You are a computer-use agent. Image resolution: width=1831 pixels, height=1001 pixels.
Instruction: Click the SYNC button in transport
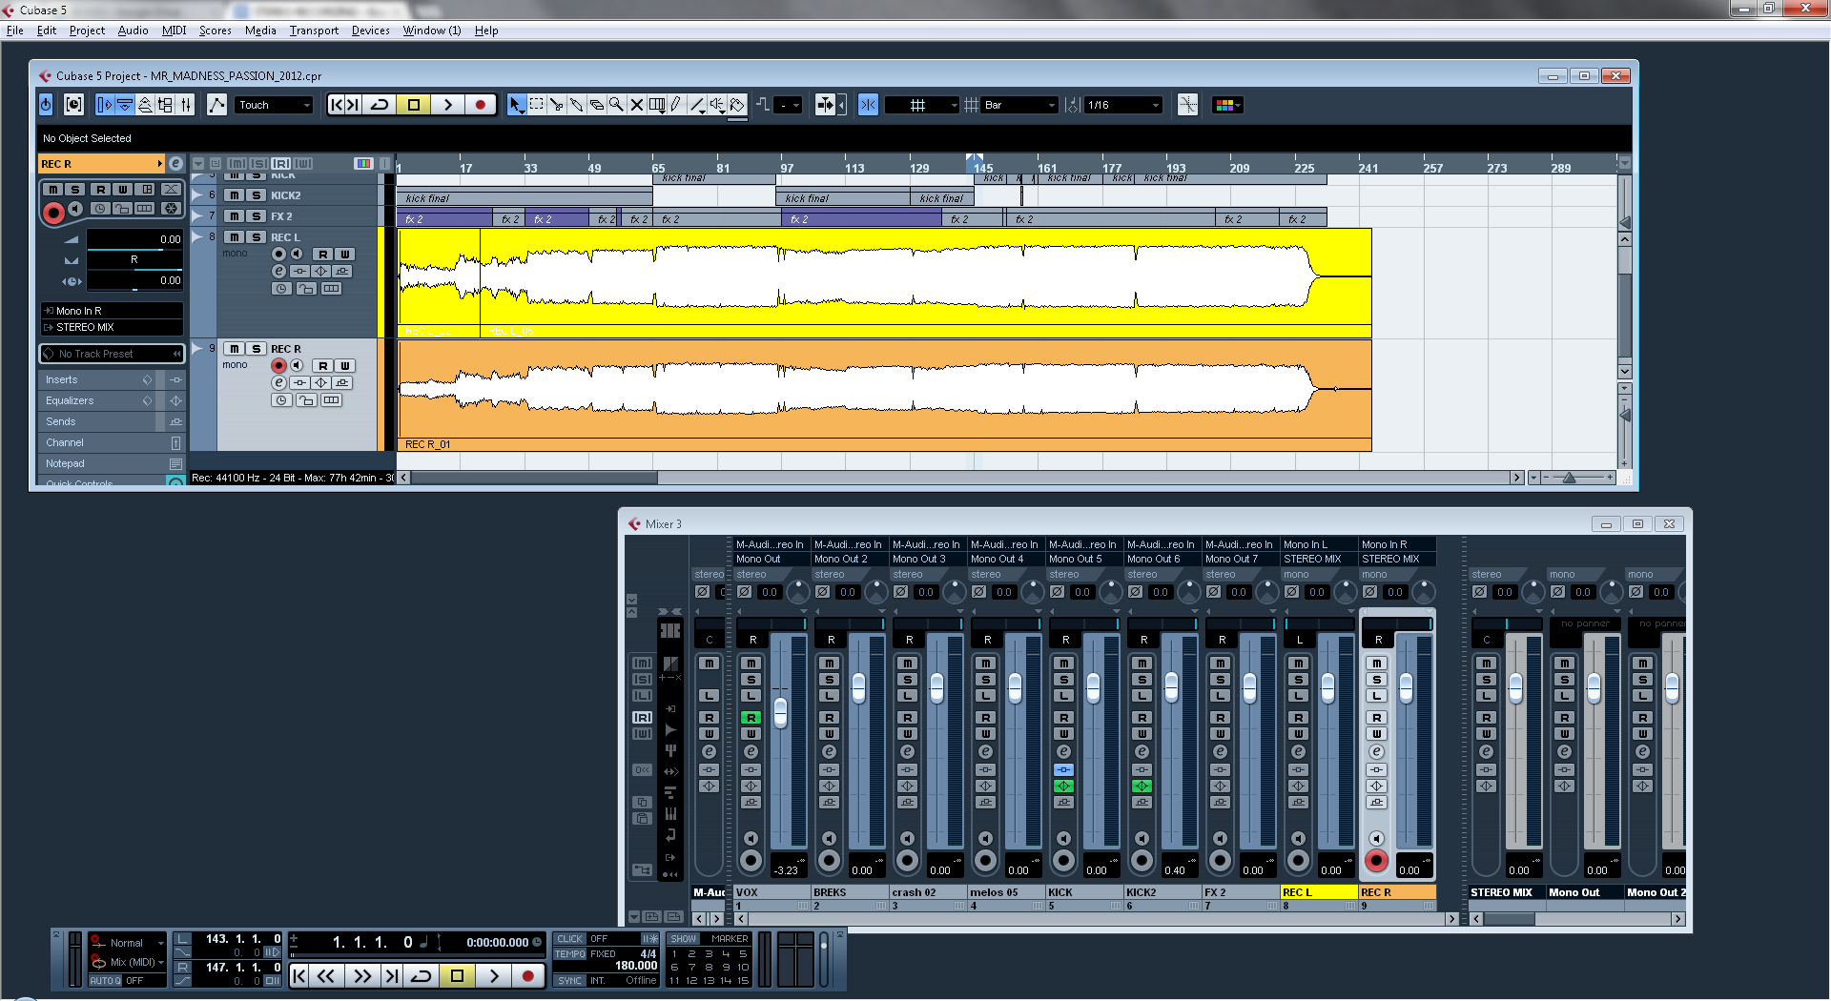click(570, 981)
